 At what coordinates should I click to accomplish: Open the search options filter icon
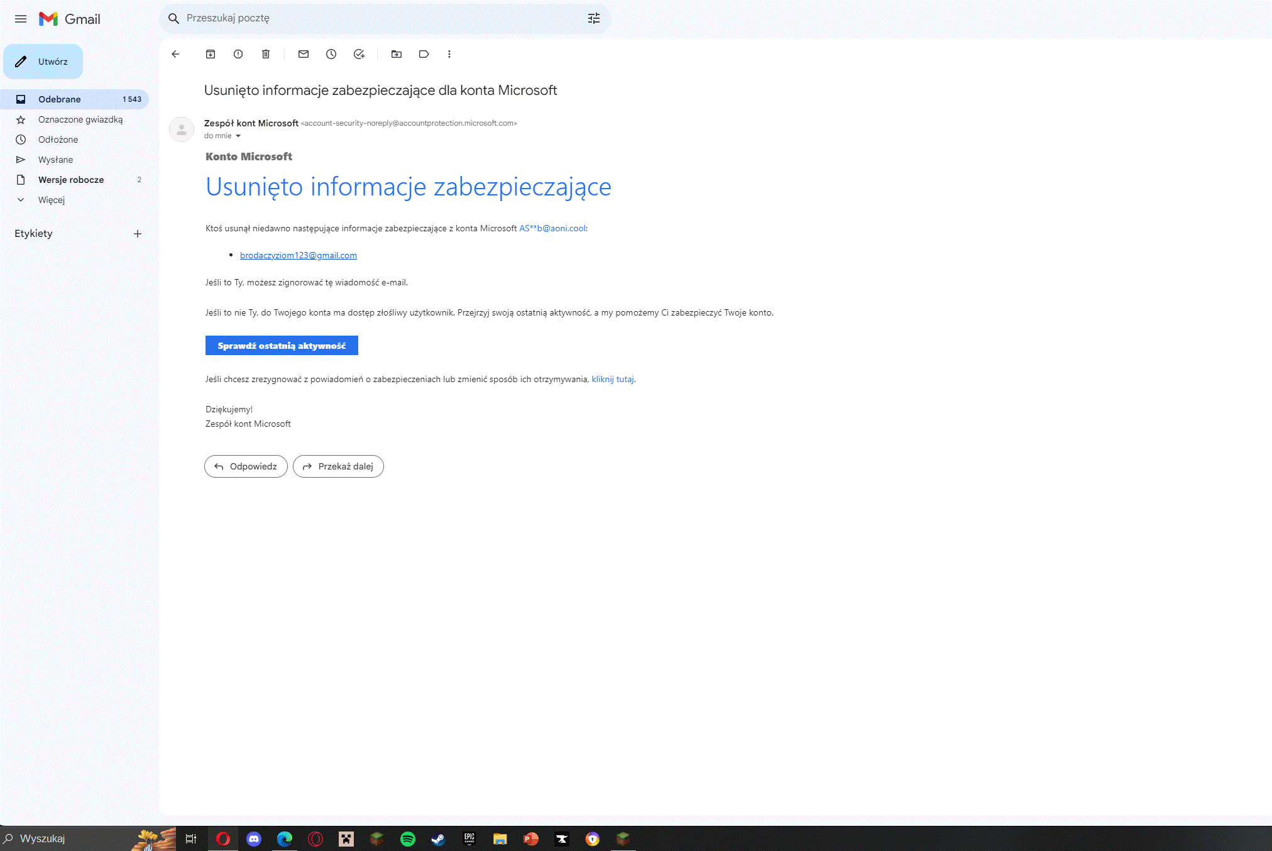click(x=594, y=18)
